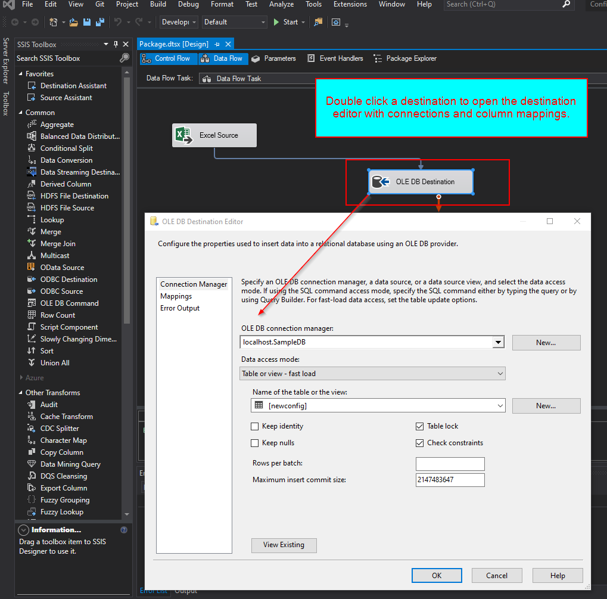Click the Undo toolbar icon
This screenshot has width=607, height=599.
point(118,22)
